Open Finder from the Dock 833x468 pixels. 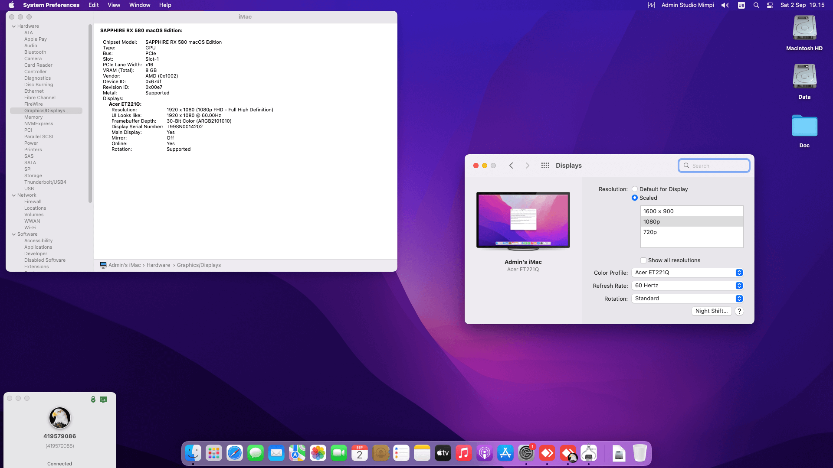[x=193, y=453]
